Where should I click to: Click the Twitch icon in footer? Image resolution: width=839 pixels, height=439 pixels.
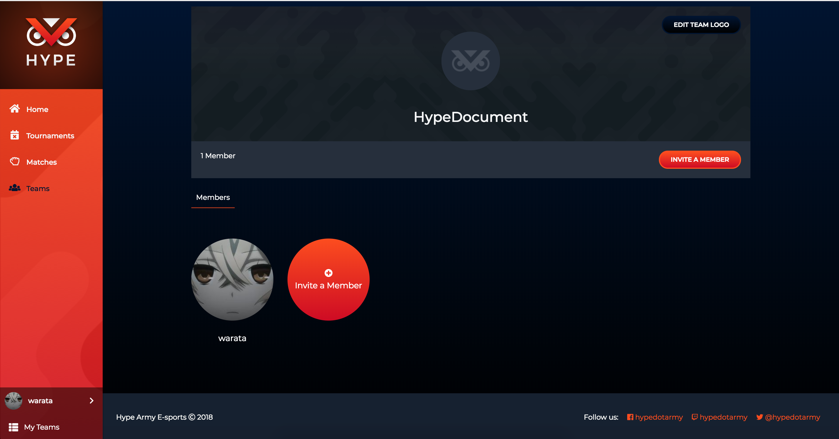pos(694,417)
